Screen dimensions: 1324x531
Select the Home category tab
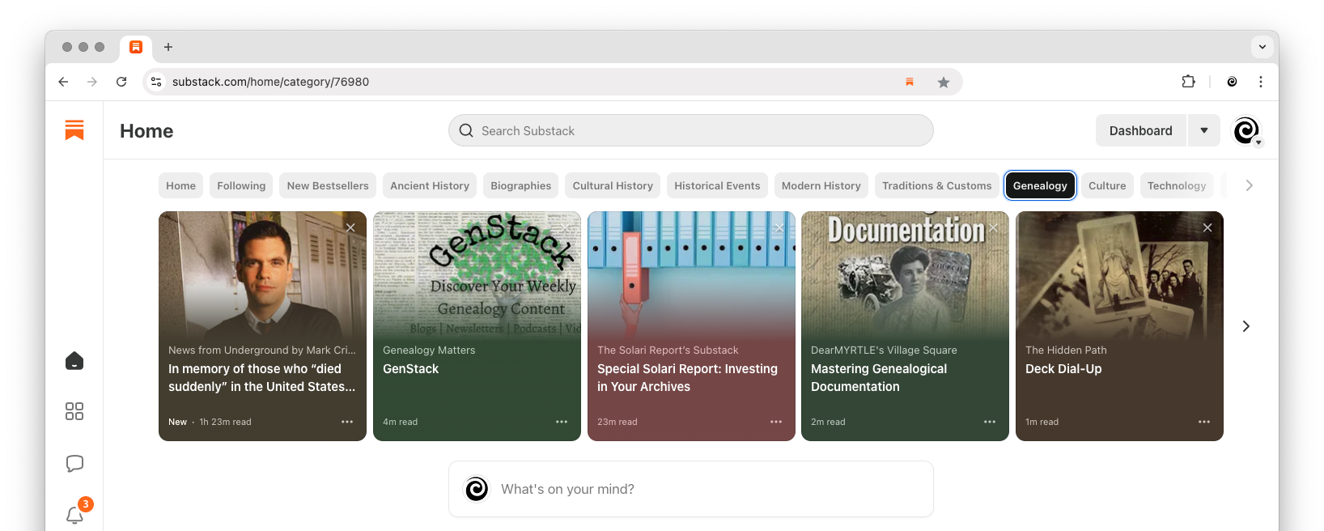180,185
